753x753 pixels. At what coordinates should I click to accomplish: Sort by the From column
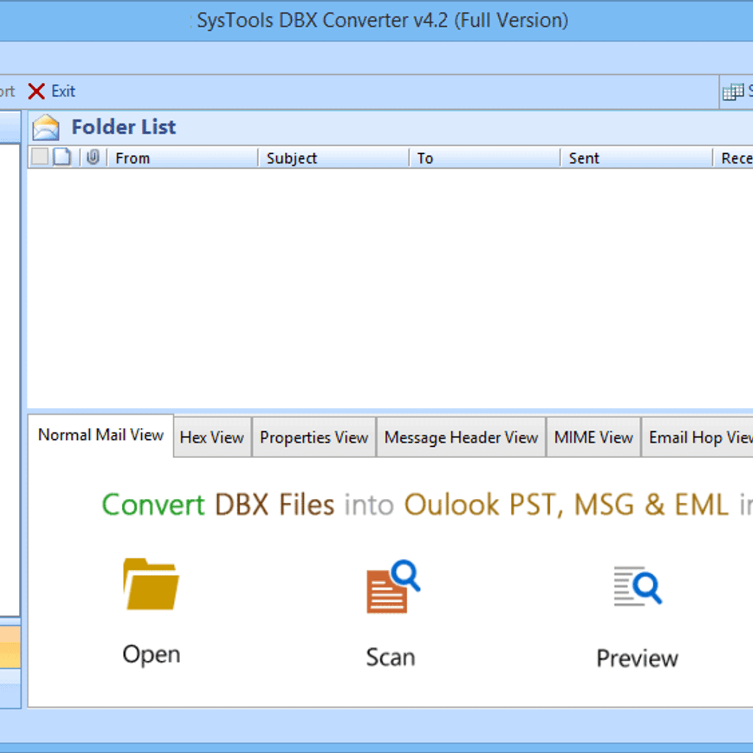[x=182, y=158]
